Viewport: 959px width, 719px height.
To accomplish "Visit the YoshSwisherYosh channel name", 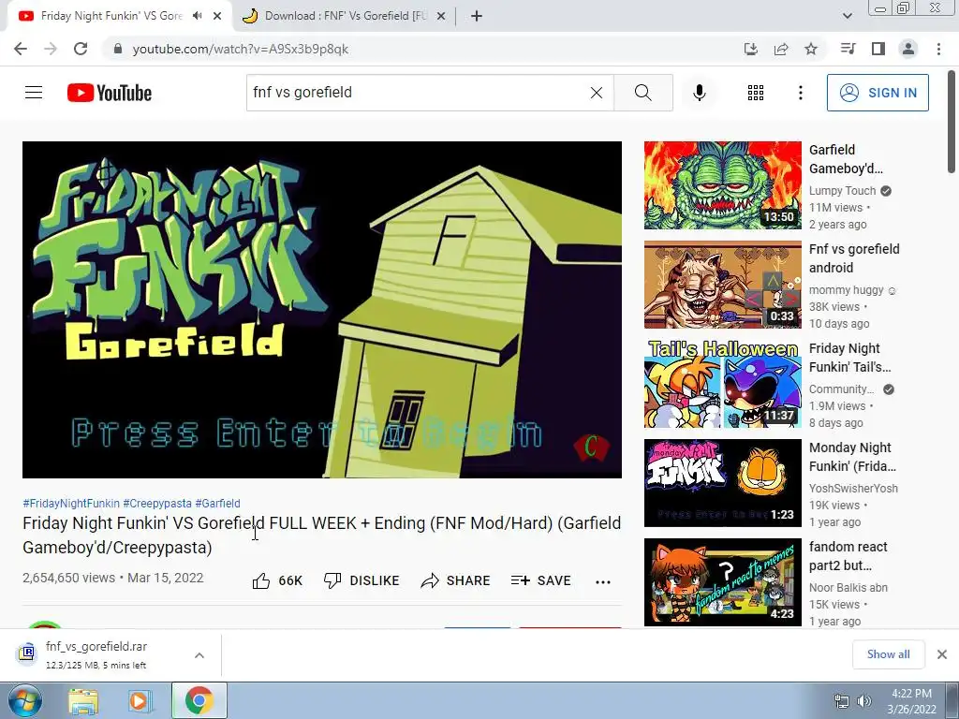I will tap(853, 489).
